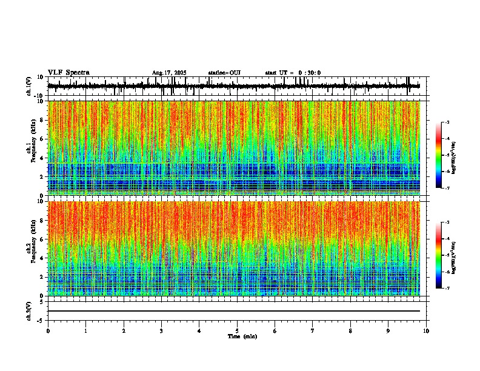Click the log(PSD) label beside ch.1 color bar

pyautogui.click(x=454, y=158)
